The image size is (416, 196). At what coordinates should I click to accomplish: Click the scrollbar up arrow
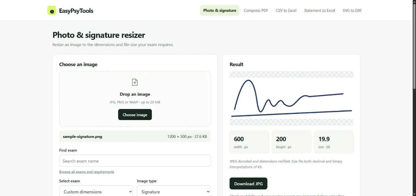tap(414, 2)
